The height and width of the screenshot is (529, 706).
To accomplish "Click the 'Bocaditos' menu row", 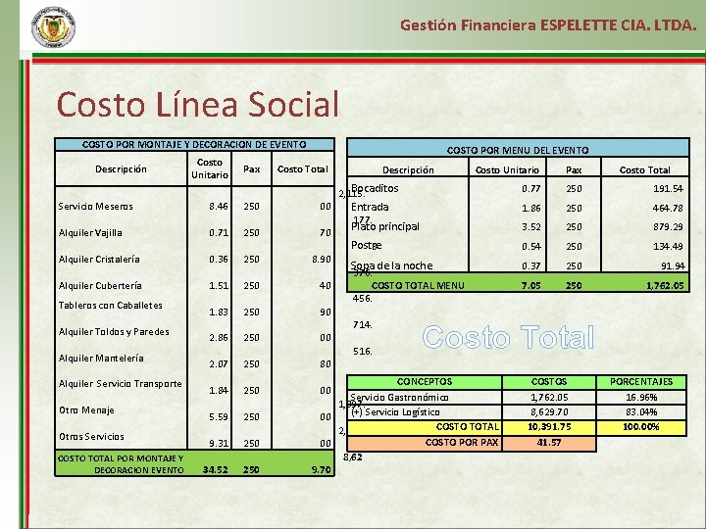I will 375,188.
